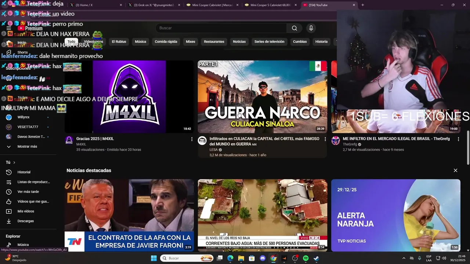Select the Series de televisión filter chip

point(270,42)
